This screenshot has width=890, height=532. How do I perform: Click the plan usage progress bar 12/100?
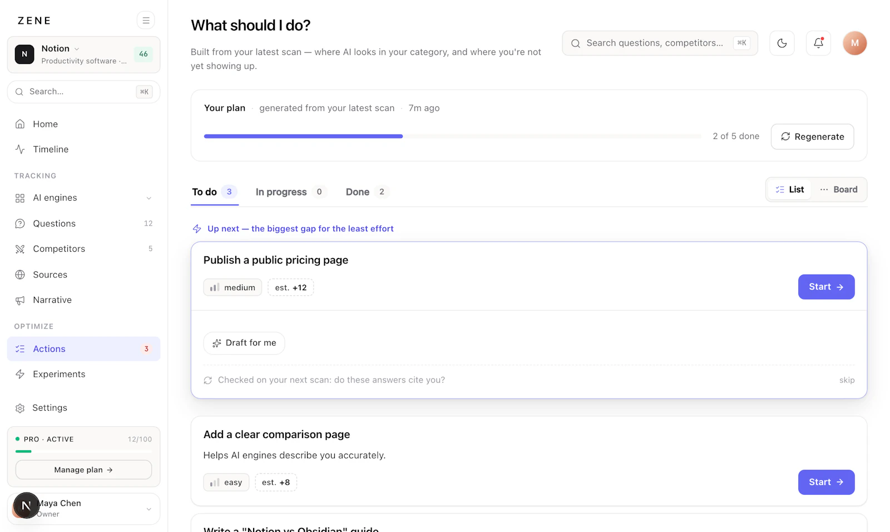click(x=83, y=451)
